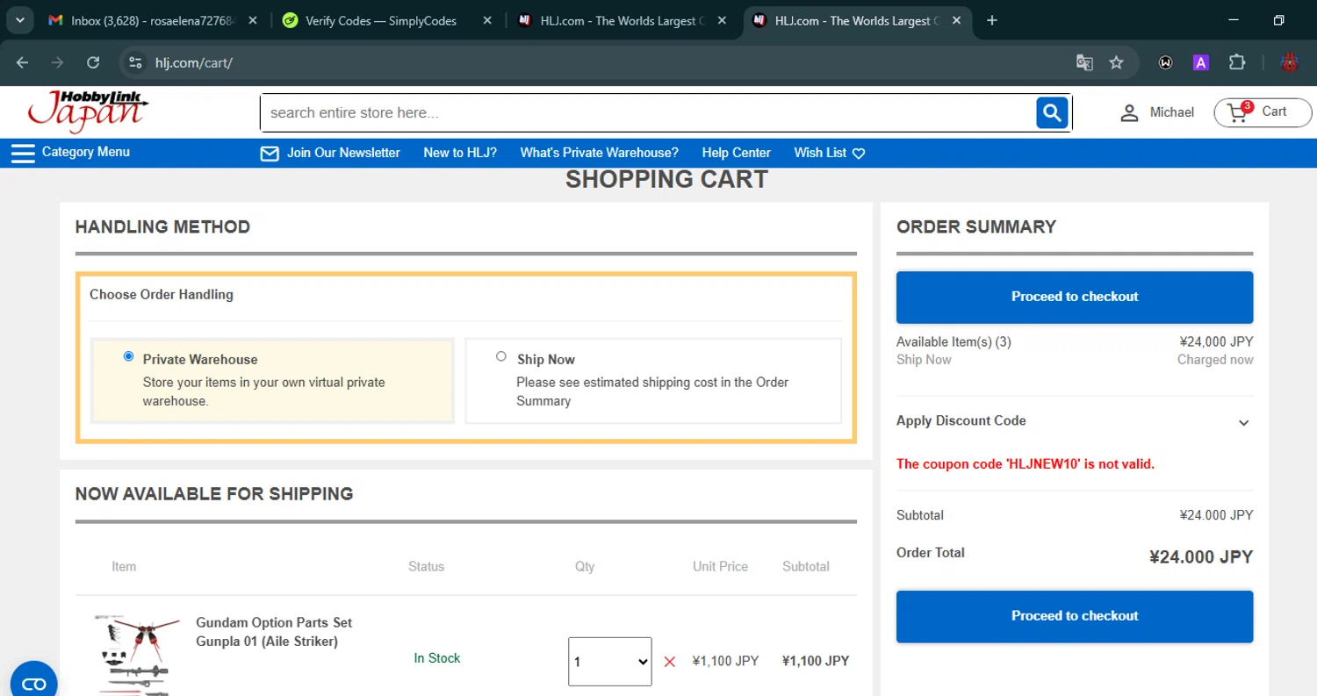Viewport: 1317px width, 696px height.
Task: Click the ¥24.000 JPY Order Total value
Action: [x=1201, y=556]
